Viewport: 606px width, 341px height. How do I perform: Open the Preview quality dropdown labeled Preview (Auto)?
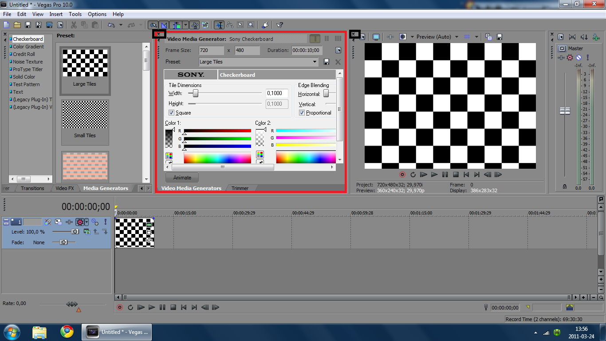pos(437,37)
